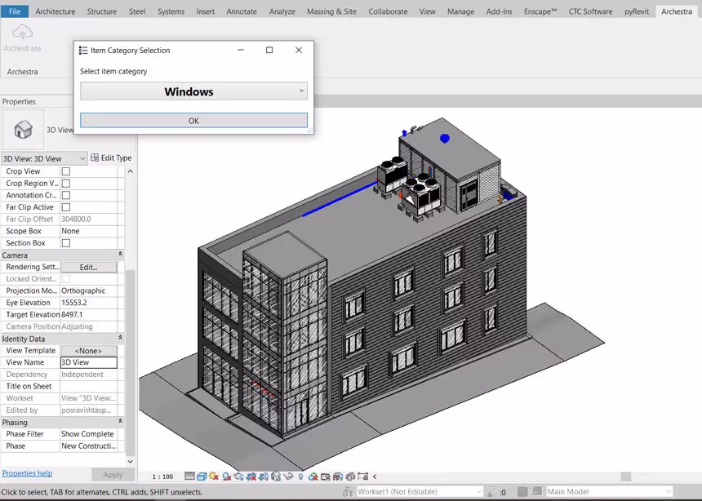This screenshot has width=702, height=501.
Task: Click the Reveal Hidden Elements lightbulb
Action: [x=301, y=477]
